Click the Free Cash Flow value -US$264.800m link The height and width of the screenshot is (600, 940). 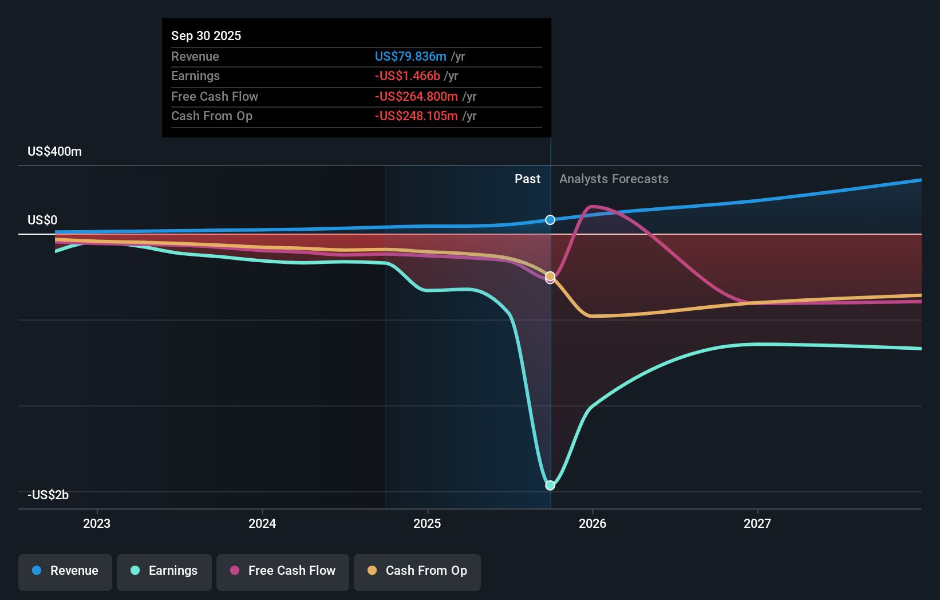click(x=416, y=96)
